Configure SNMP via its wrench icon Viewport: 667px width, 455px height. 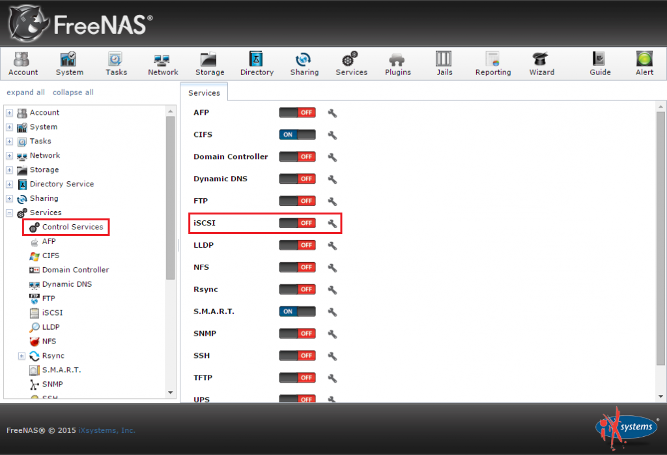(x=332, y=334)
